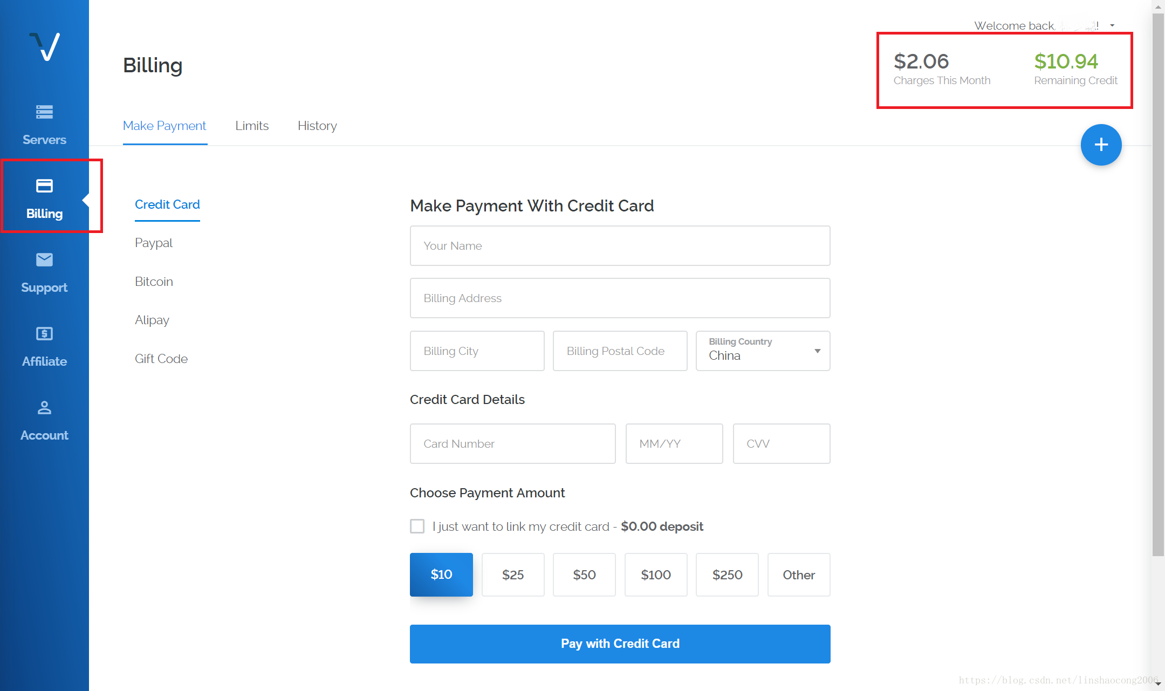Open the Billing sidebar icon
Screen dimensions: 1165x691
point(44,186)
